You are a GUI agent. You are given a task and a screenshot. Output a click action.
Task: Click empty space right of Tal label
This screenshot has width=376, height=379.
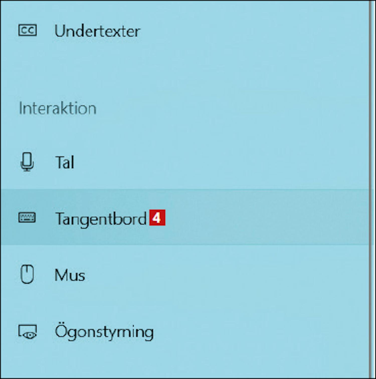point(221,162)
